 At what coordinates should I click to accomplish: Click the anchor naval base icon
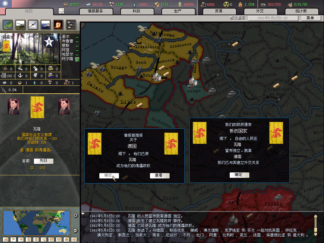[x=20, y=76]
